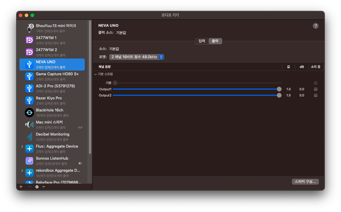
Task: Mute the 기본 master channel checkbox
Action: coord(316,83)
